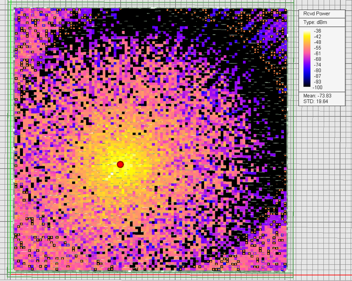Click the -87 legend value

[317, 76]
